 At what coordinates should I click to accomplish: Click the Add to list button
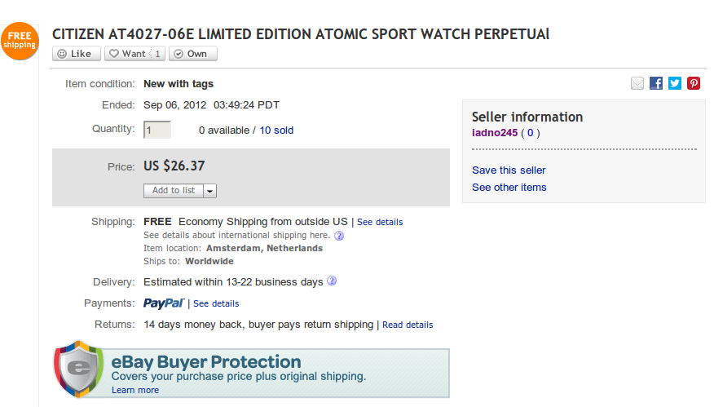pyautogui.click(x=173, y=191)
